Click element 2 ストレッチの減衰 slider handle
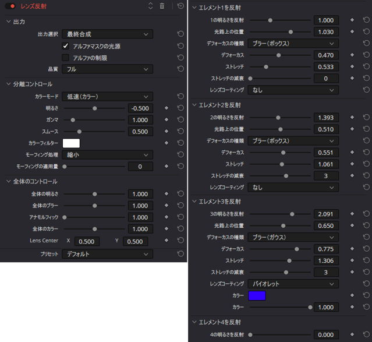Image resolution: width=372 pixels, height=342 pixels. 286,176
